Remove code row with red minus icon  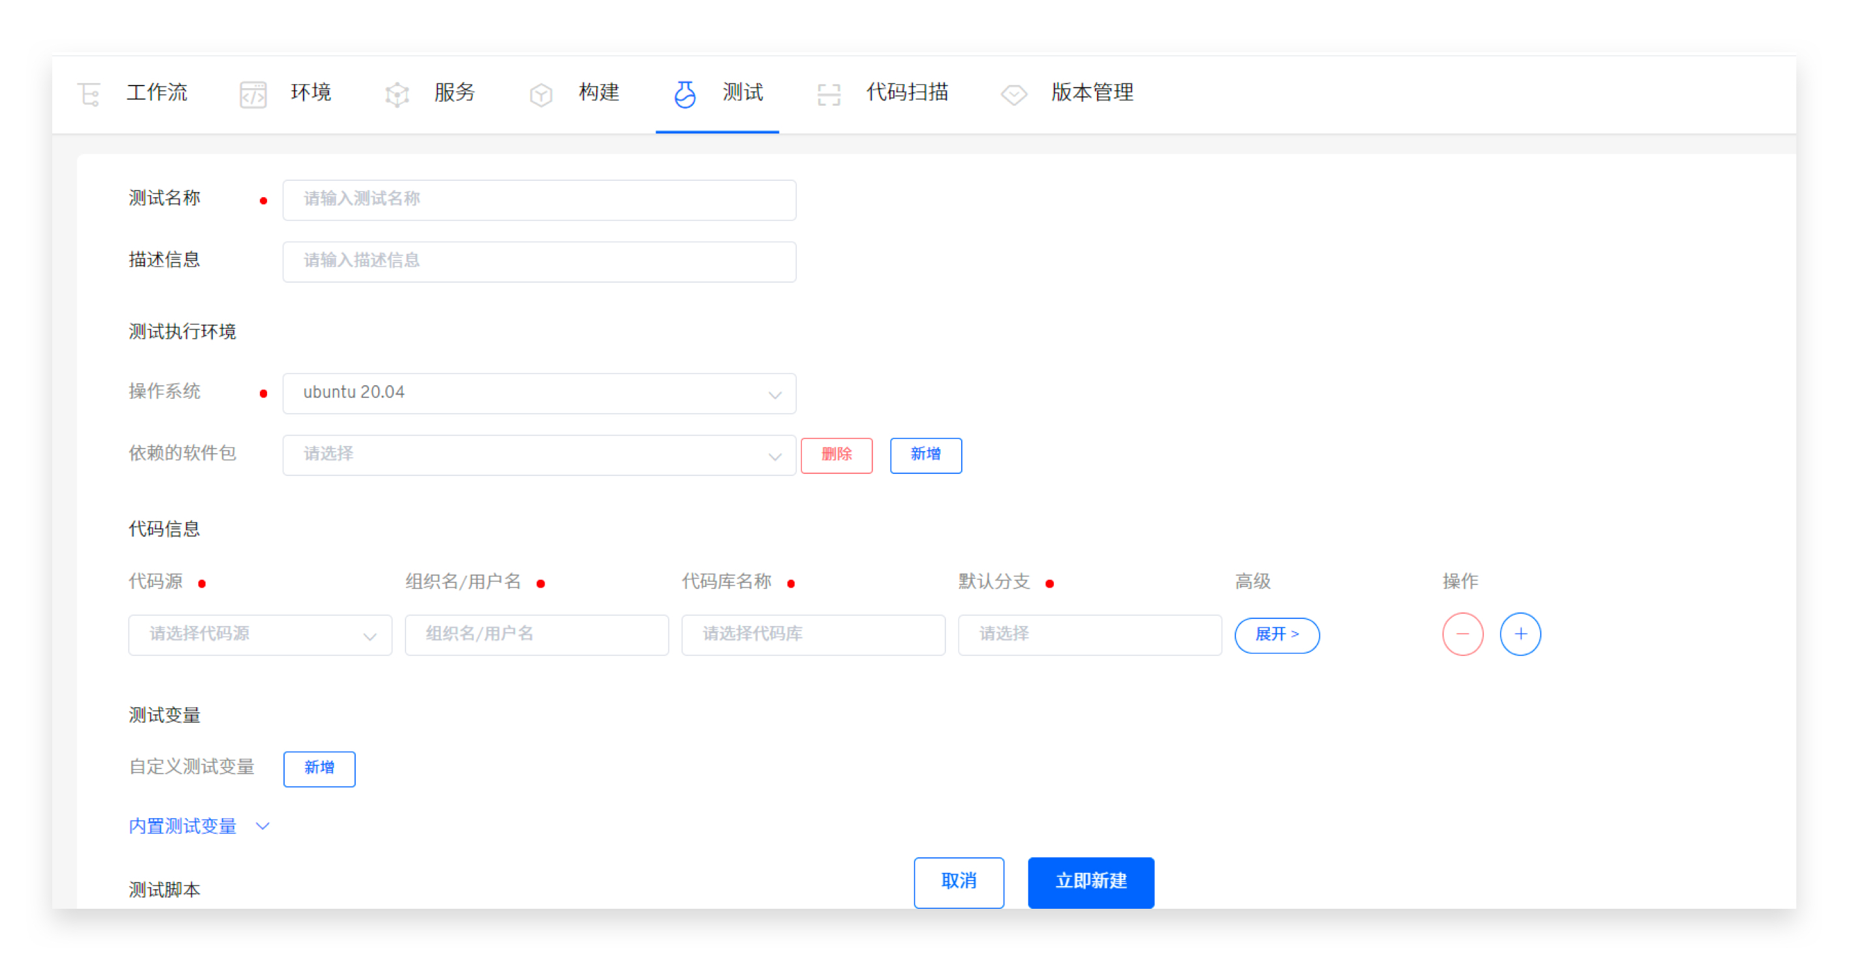(x=1462, y=634)
